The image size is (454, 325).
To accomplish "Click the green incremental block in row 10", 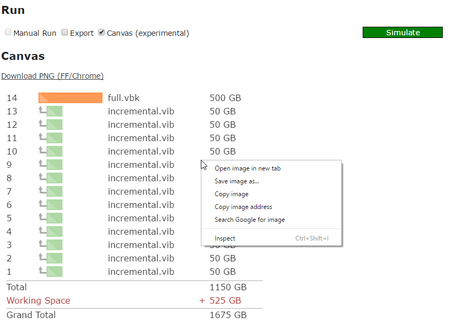I will (x=54, y=151).
